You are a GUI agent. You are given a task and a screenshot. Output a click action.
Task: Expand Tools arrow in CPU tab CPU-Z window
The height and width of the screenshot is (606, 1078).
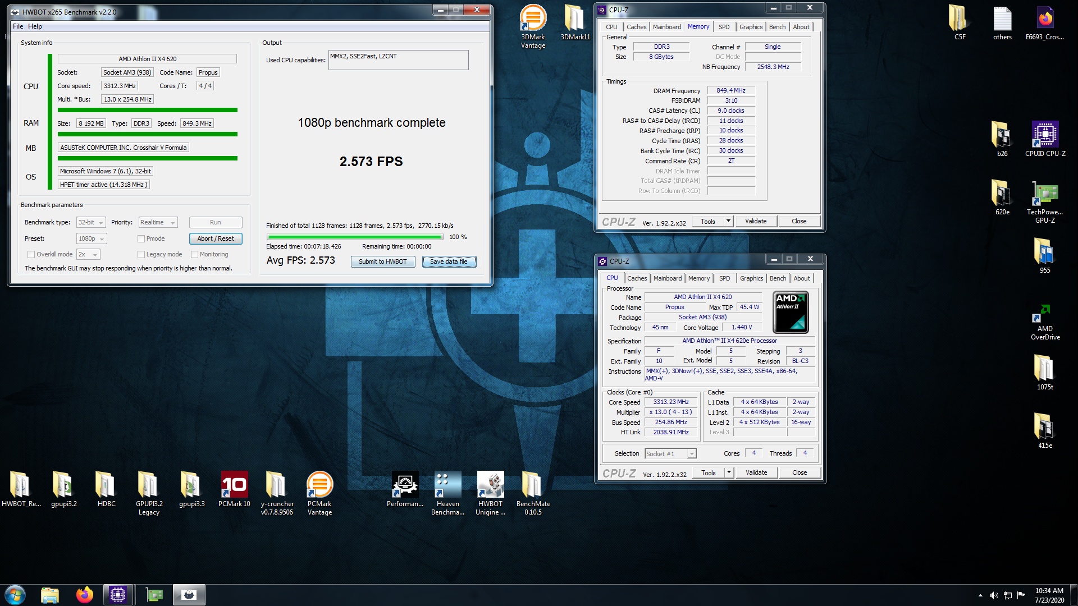[x=729, y=472]
